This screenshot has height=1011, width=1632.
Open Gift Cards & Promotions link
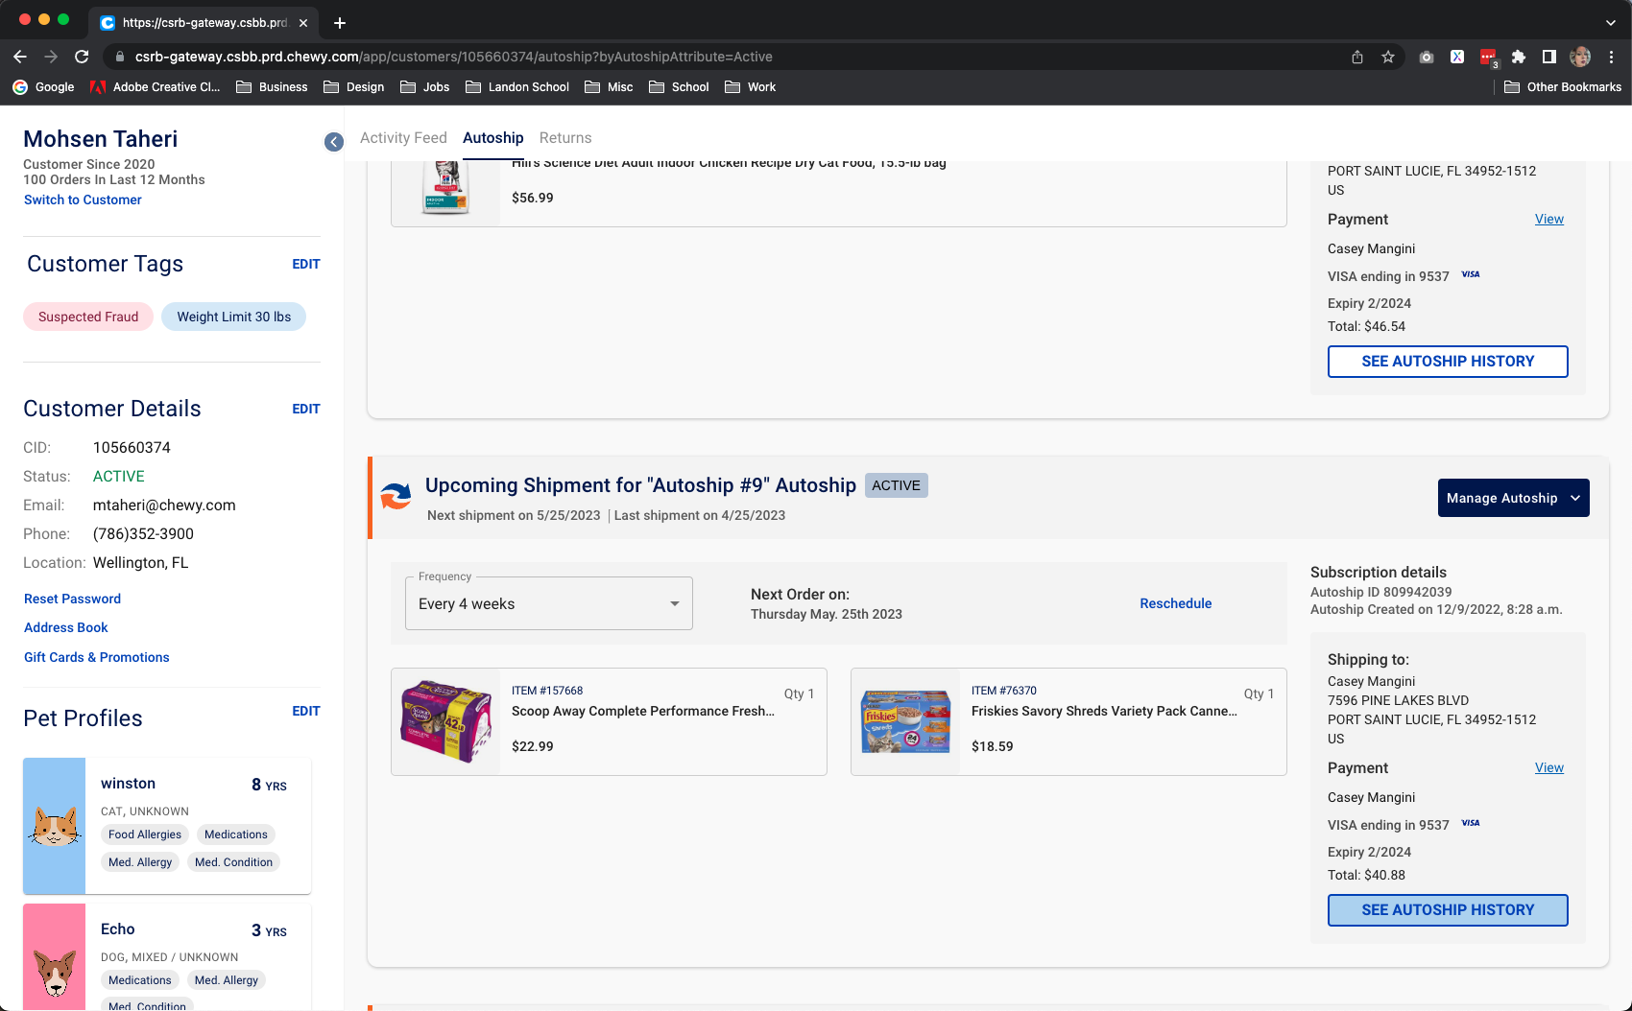click(x=97, y=657)
